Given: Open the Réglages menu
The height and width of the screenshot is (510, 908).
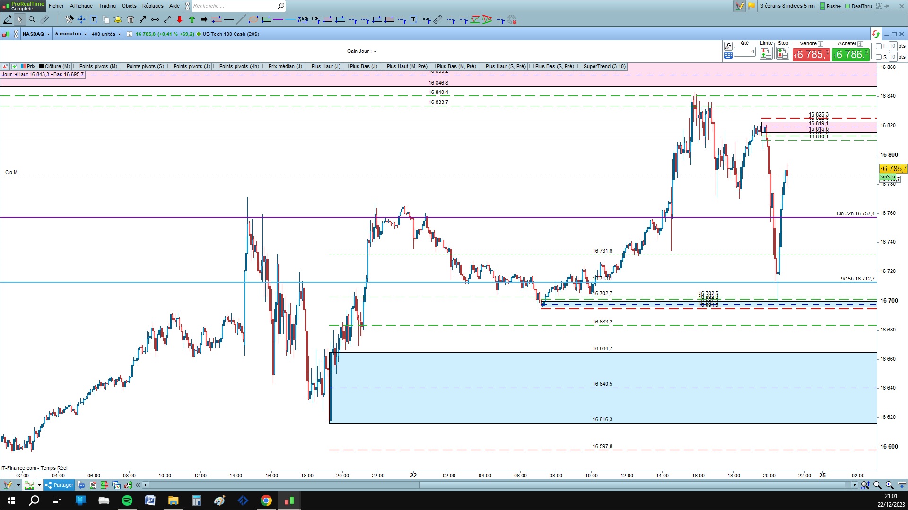Looking at the screenshot, I should click(153, 6).
